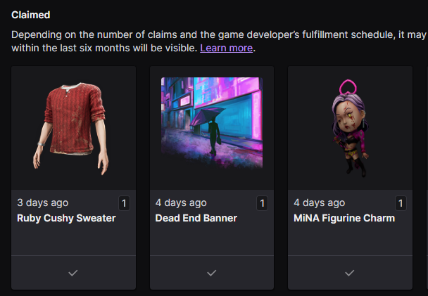
Task: Click the Ruby Cushy Sweater claimed checkmark
Action: [73, 273]
